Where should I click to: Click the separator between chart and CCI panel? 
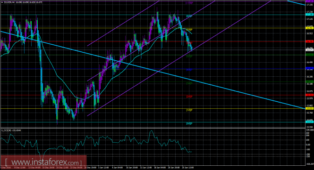coord(153,128)
